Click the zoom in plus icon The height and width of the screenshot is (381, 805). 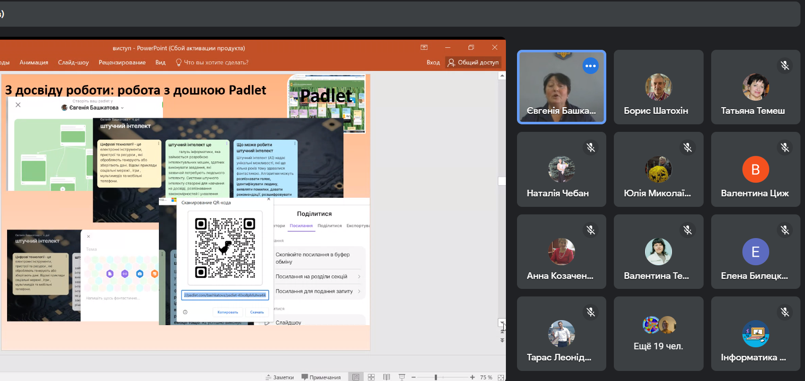(x=472, y=377)
